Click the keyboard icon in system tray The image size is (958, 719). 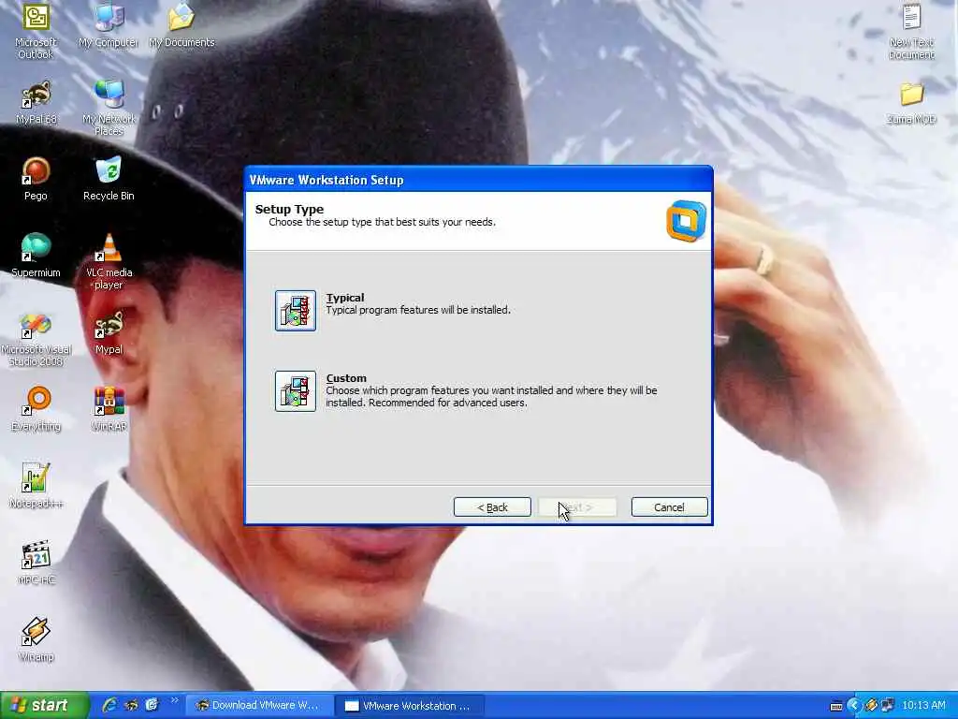click(x=837, y=706)
